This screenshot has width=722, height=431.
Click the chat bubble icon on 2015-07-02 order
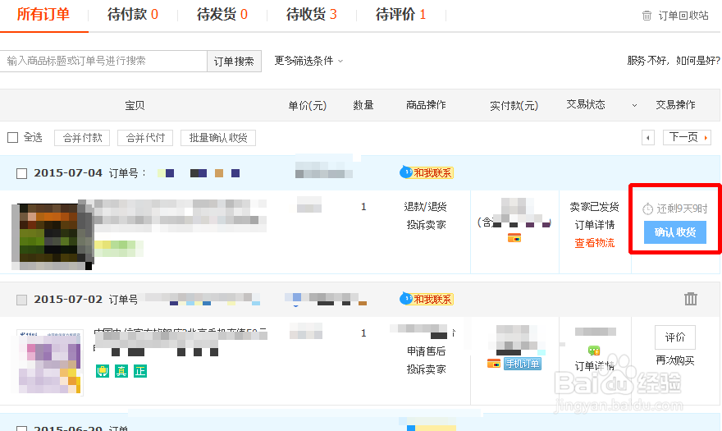coord(405,299)
